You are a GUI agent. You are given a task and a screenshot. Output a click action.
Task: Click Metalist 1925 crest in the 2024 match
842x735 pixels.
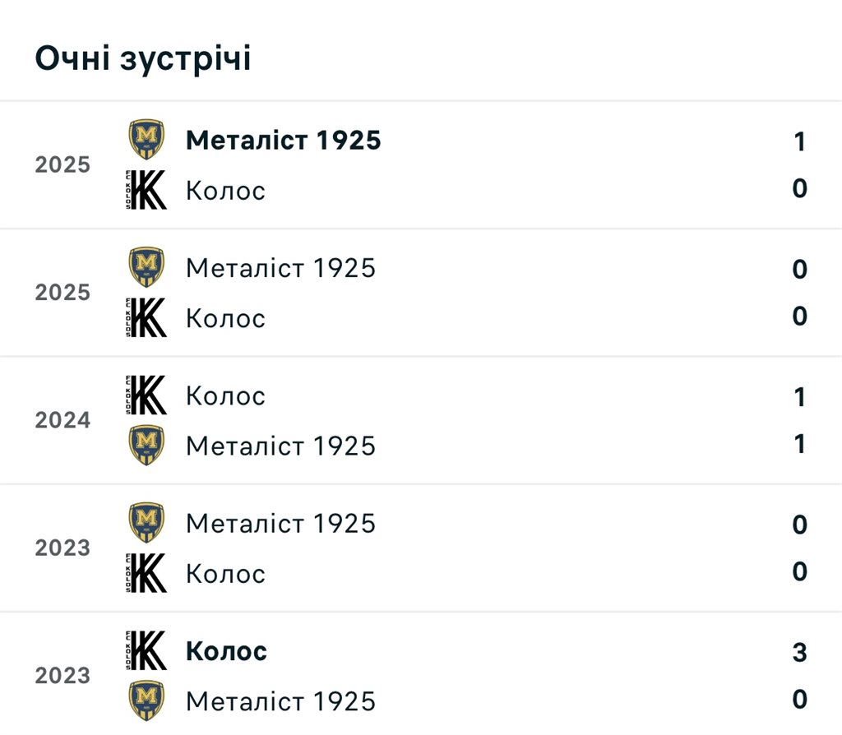click(x=146, y=445)
